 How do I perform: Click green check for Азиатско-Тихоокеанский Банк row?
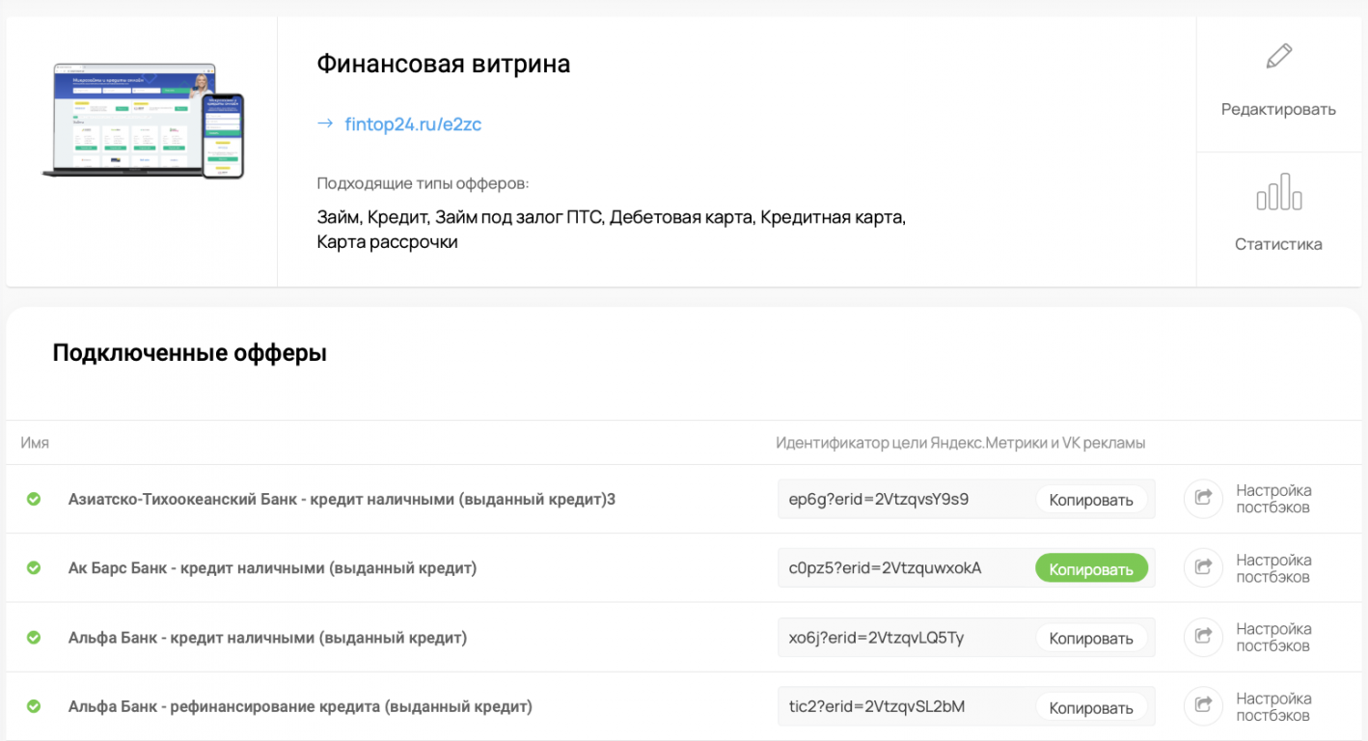click(x=34, y=499)
